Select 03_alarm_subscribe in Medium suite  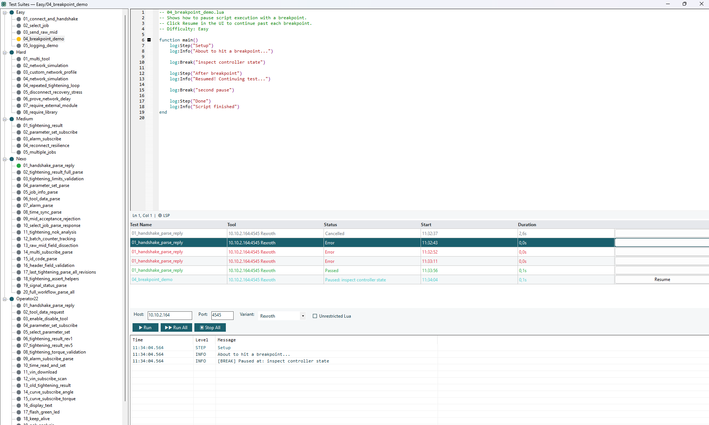[x=42, y=139]
